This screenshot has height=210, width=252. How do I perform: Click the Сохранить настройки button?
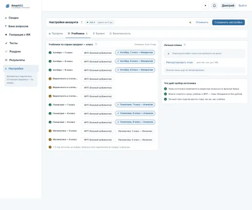click(x=228, y=22)
